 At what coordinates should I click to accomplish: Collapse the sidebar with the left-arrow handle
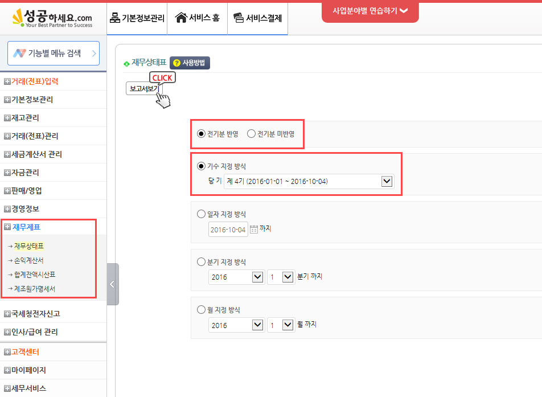113,284
